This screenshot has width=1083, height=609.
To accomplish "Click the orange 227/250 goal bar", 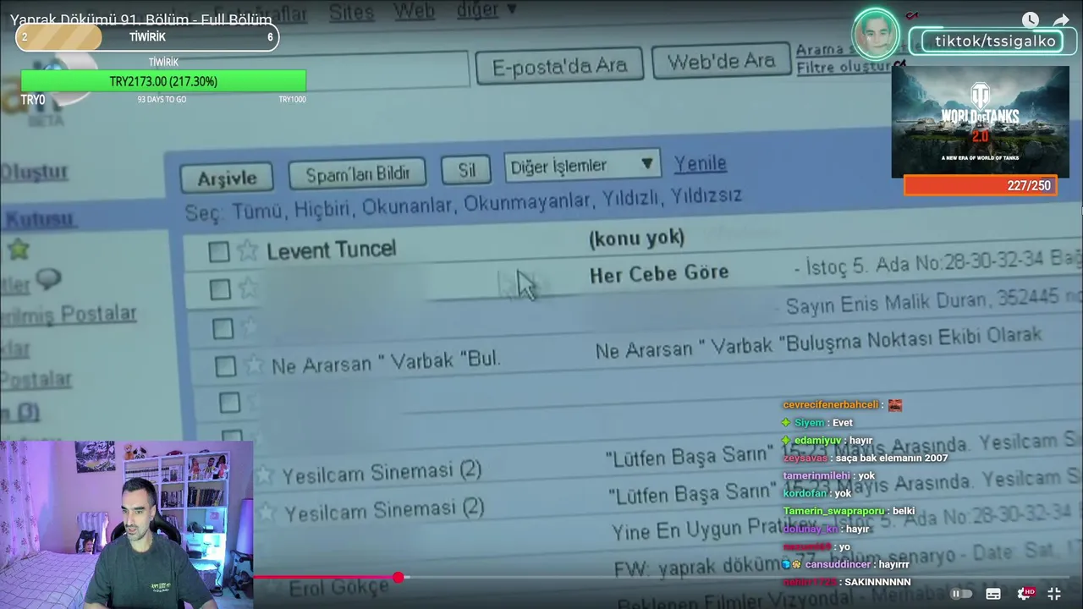I will [980, 185].
